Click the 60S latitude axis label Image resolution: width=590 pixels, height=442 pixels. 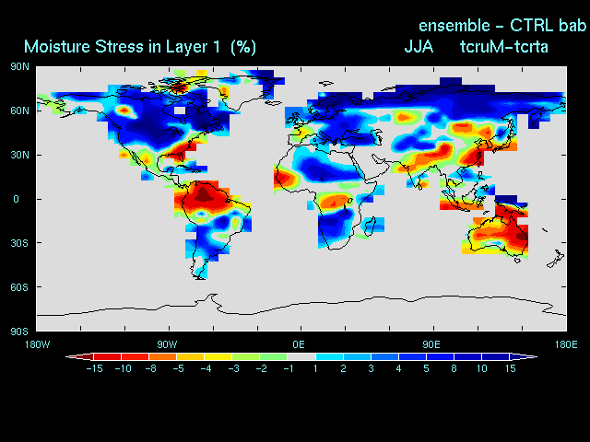[x=19, y=287]
